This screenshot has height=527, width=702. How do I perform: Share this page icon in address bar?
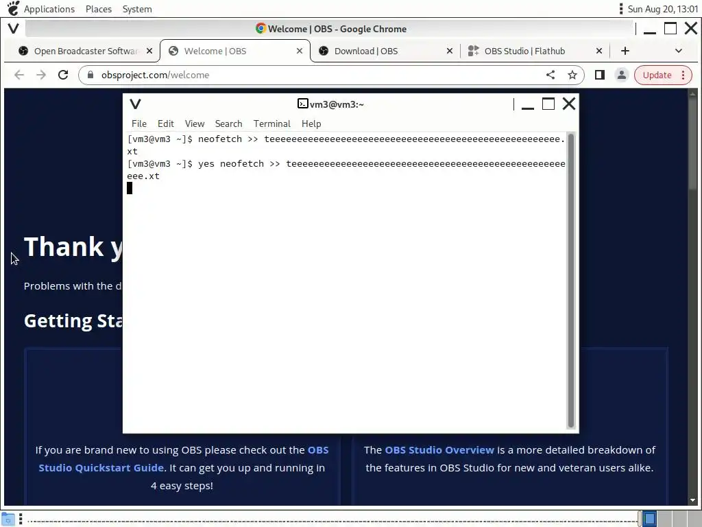[550, 75]
